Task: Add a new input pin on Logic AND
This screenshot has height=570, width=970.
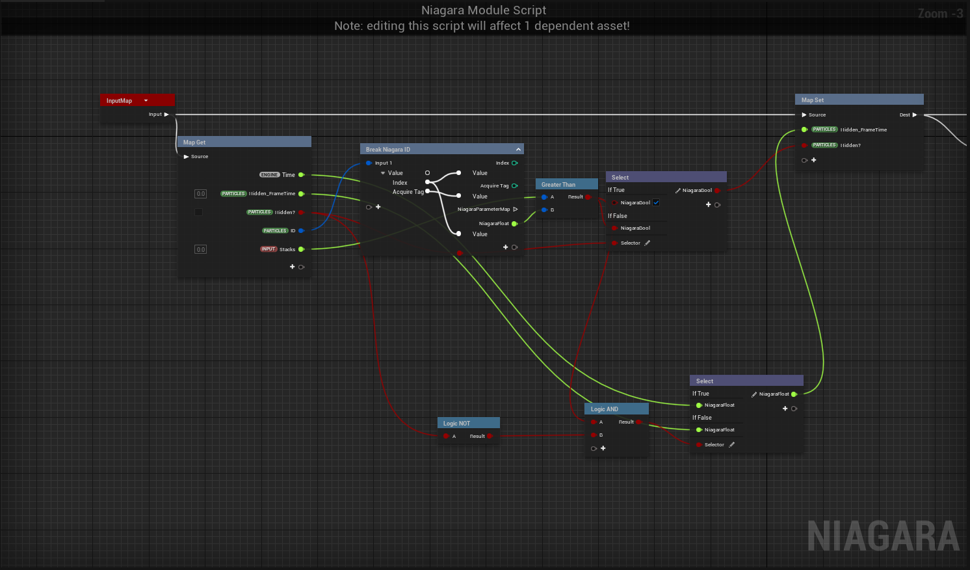Action: point(603,448)
